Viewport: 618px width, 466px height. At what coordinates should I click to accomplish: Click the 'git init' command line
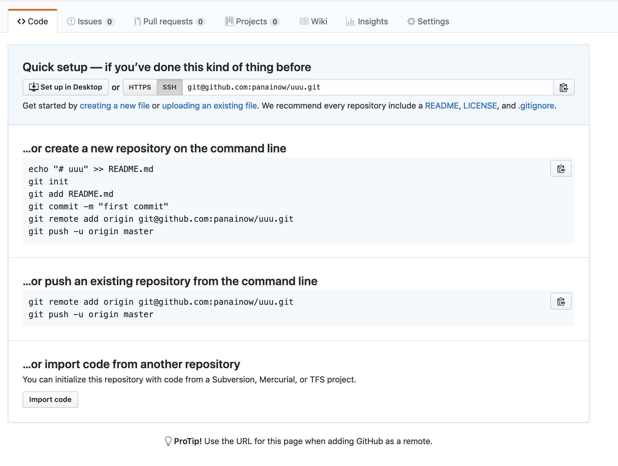click(48, 181)
